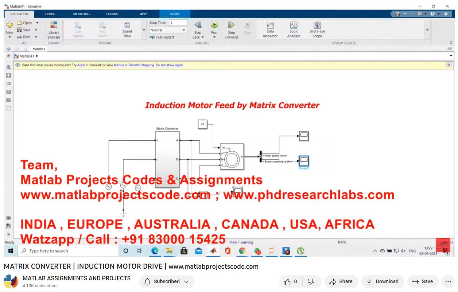Expand the Print dropdown arrow
The image size is (458, 292).
tap(36, 37)
